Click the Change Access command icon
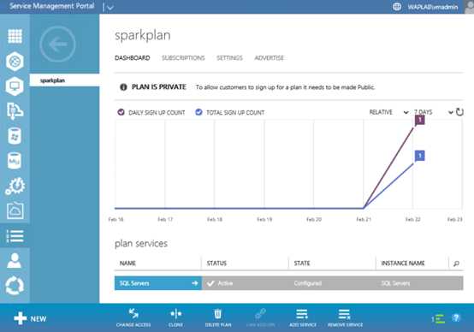 133,314
